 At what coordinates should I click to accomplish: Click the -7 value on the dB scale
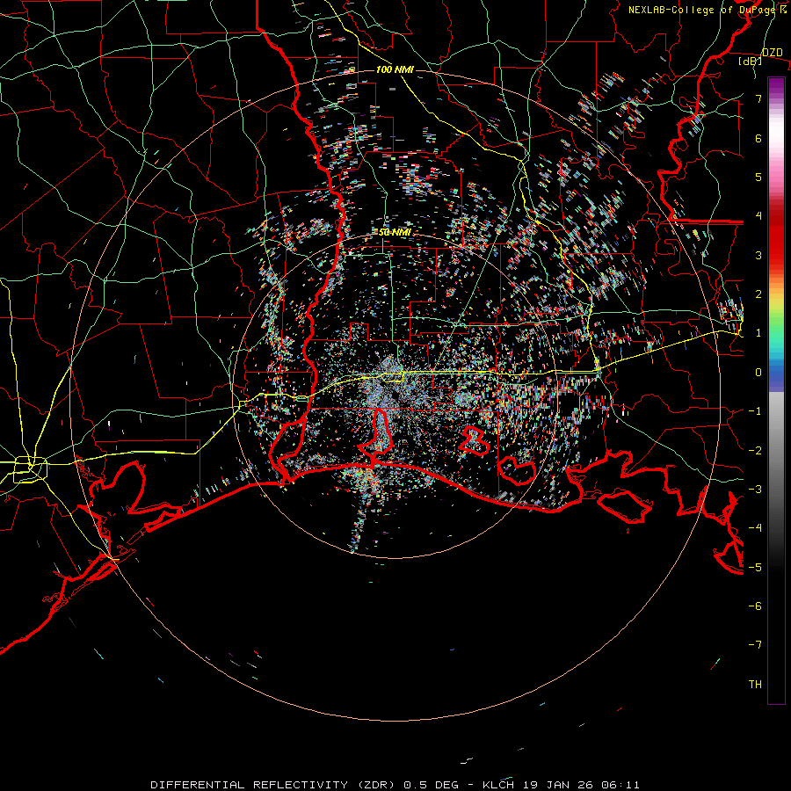pos(755,645)
